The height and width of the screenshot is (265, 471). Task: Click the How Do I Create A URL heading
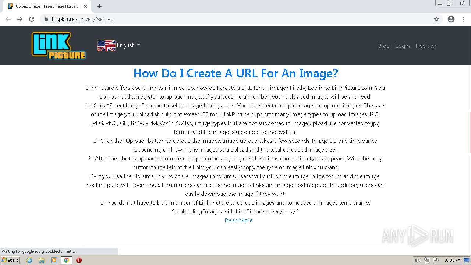click(x=235, y=73)
